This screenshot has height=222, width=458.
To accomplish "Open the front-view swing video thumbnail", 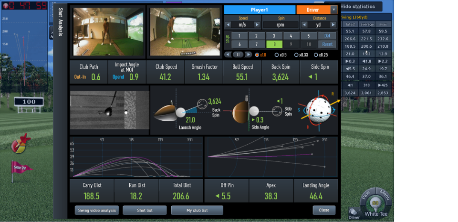I will (x=106, y=32).
